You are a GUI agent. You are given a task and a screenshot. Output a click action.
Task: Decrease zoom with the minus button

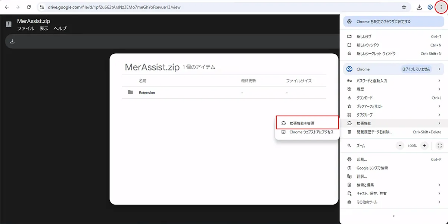400,146
